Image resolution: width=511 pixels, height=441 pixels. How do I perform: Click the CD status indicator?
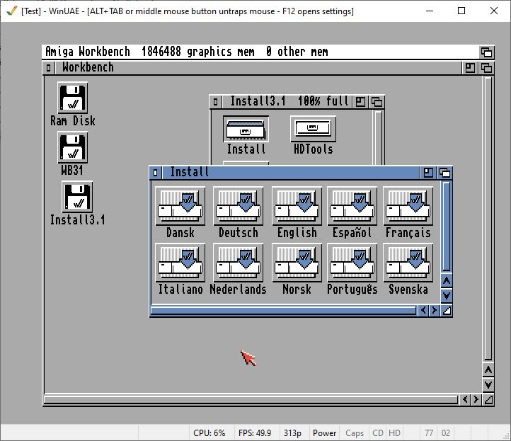[378, 433]
